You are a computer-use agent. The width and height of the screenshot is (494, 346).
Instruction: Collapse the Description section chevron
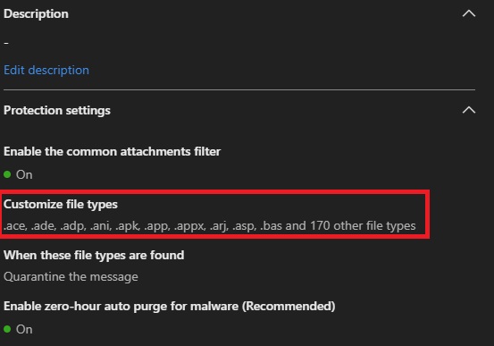[x=469, y=13]
